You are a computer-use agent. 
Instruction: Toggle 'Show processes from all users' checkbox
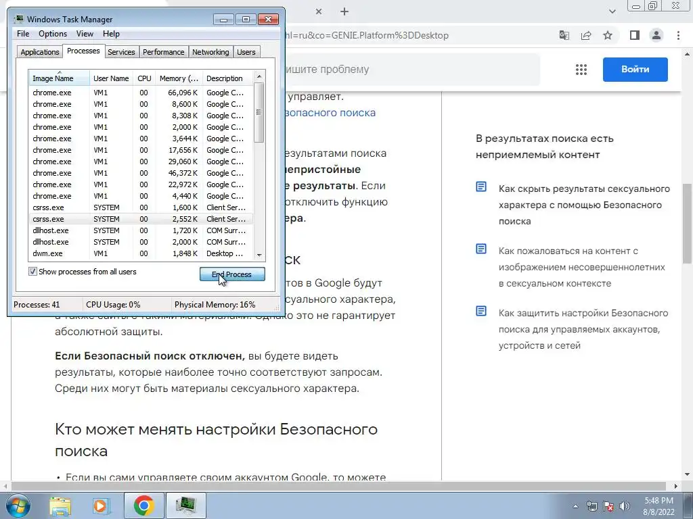click(32, 272)
